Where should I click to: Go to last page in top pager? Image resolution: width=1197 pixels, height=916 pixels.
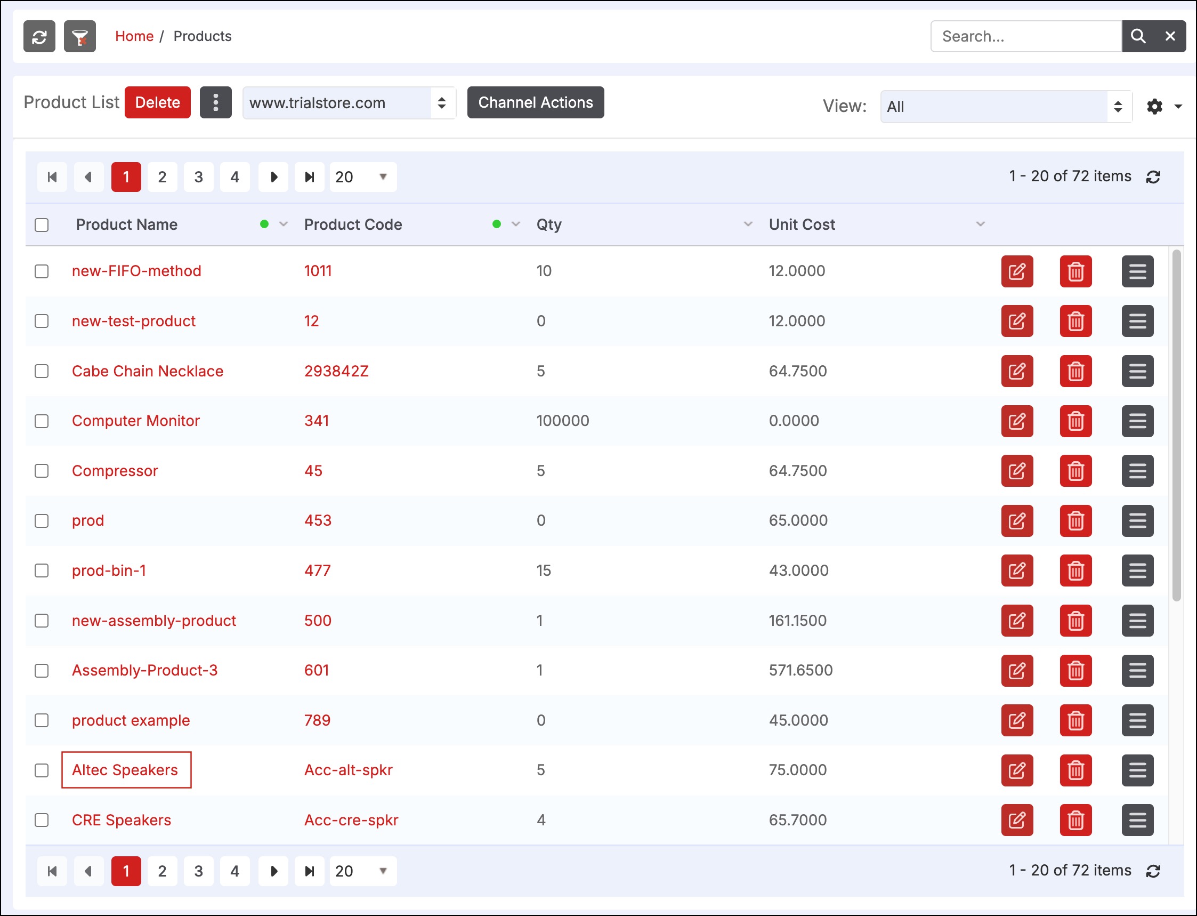tap(310, 177)
